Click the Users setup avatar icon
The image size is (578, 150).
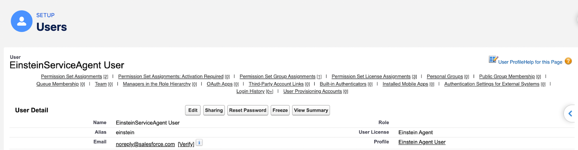[x=22, y=21]
